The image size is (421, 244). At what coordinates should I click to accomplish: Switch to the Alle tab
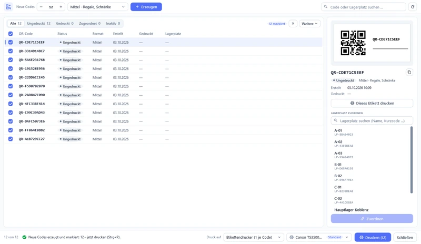click(16, 24)
